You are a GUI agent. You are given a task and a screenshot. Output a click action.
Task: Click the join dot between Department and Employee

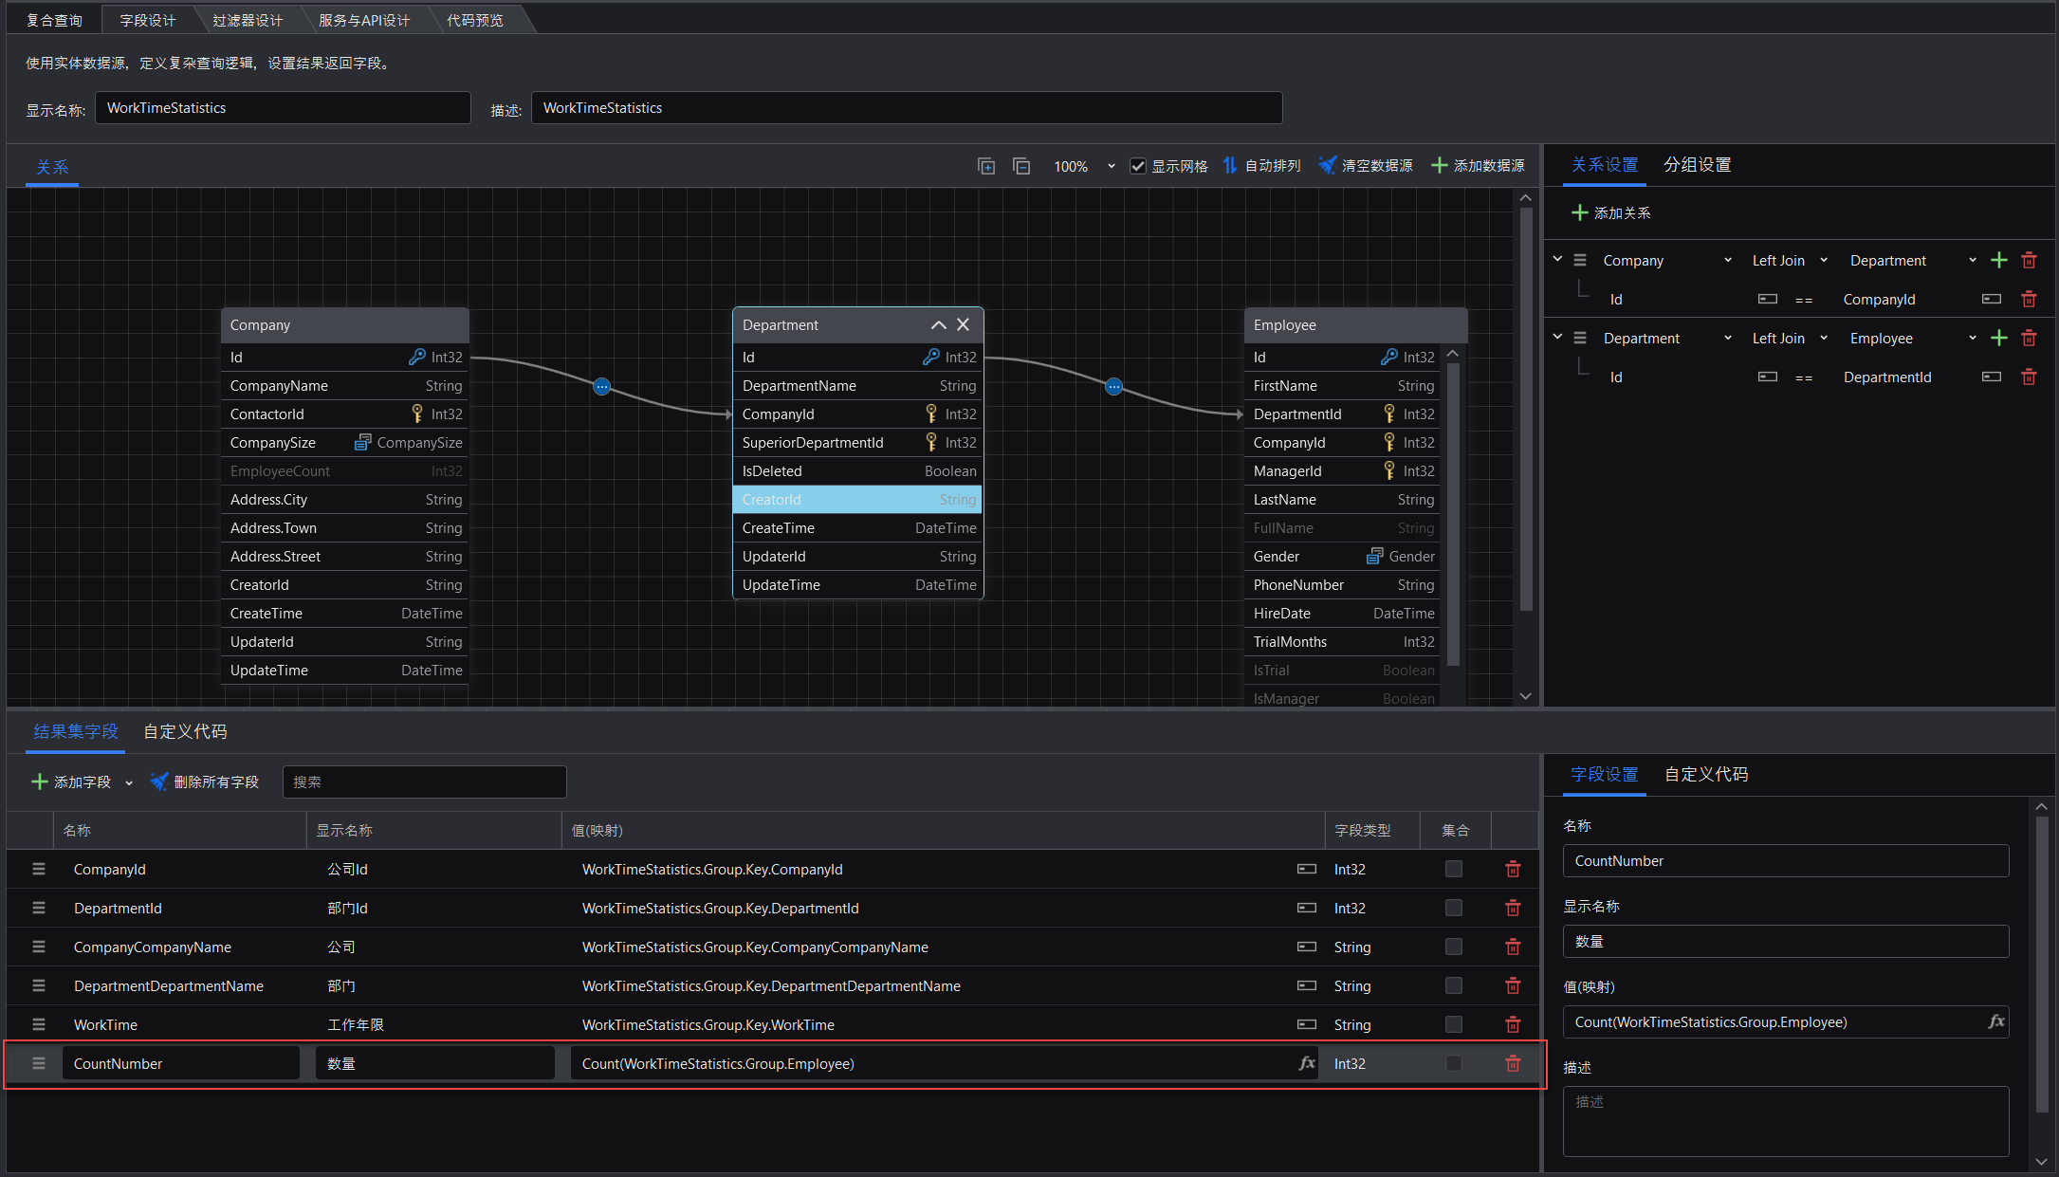1114,386
